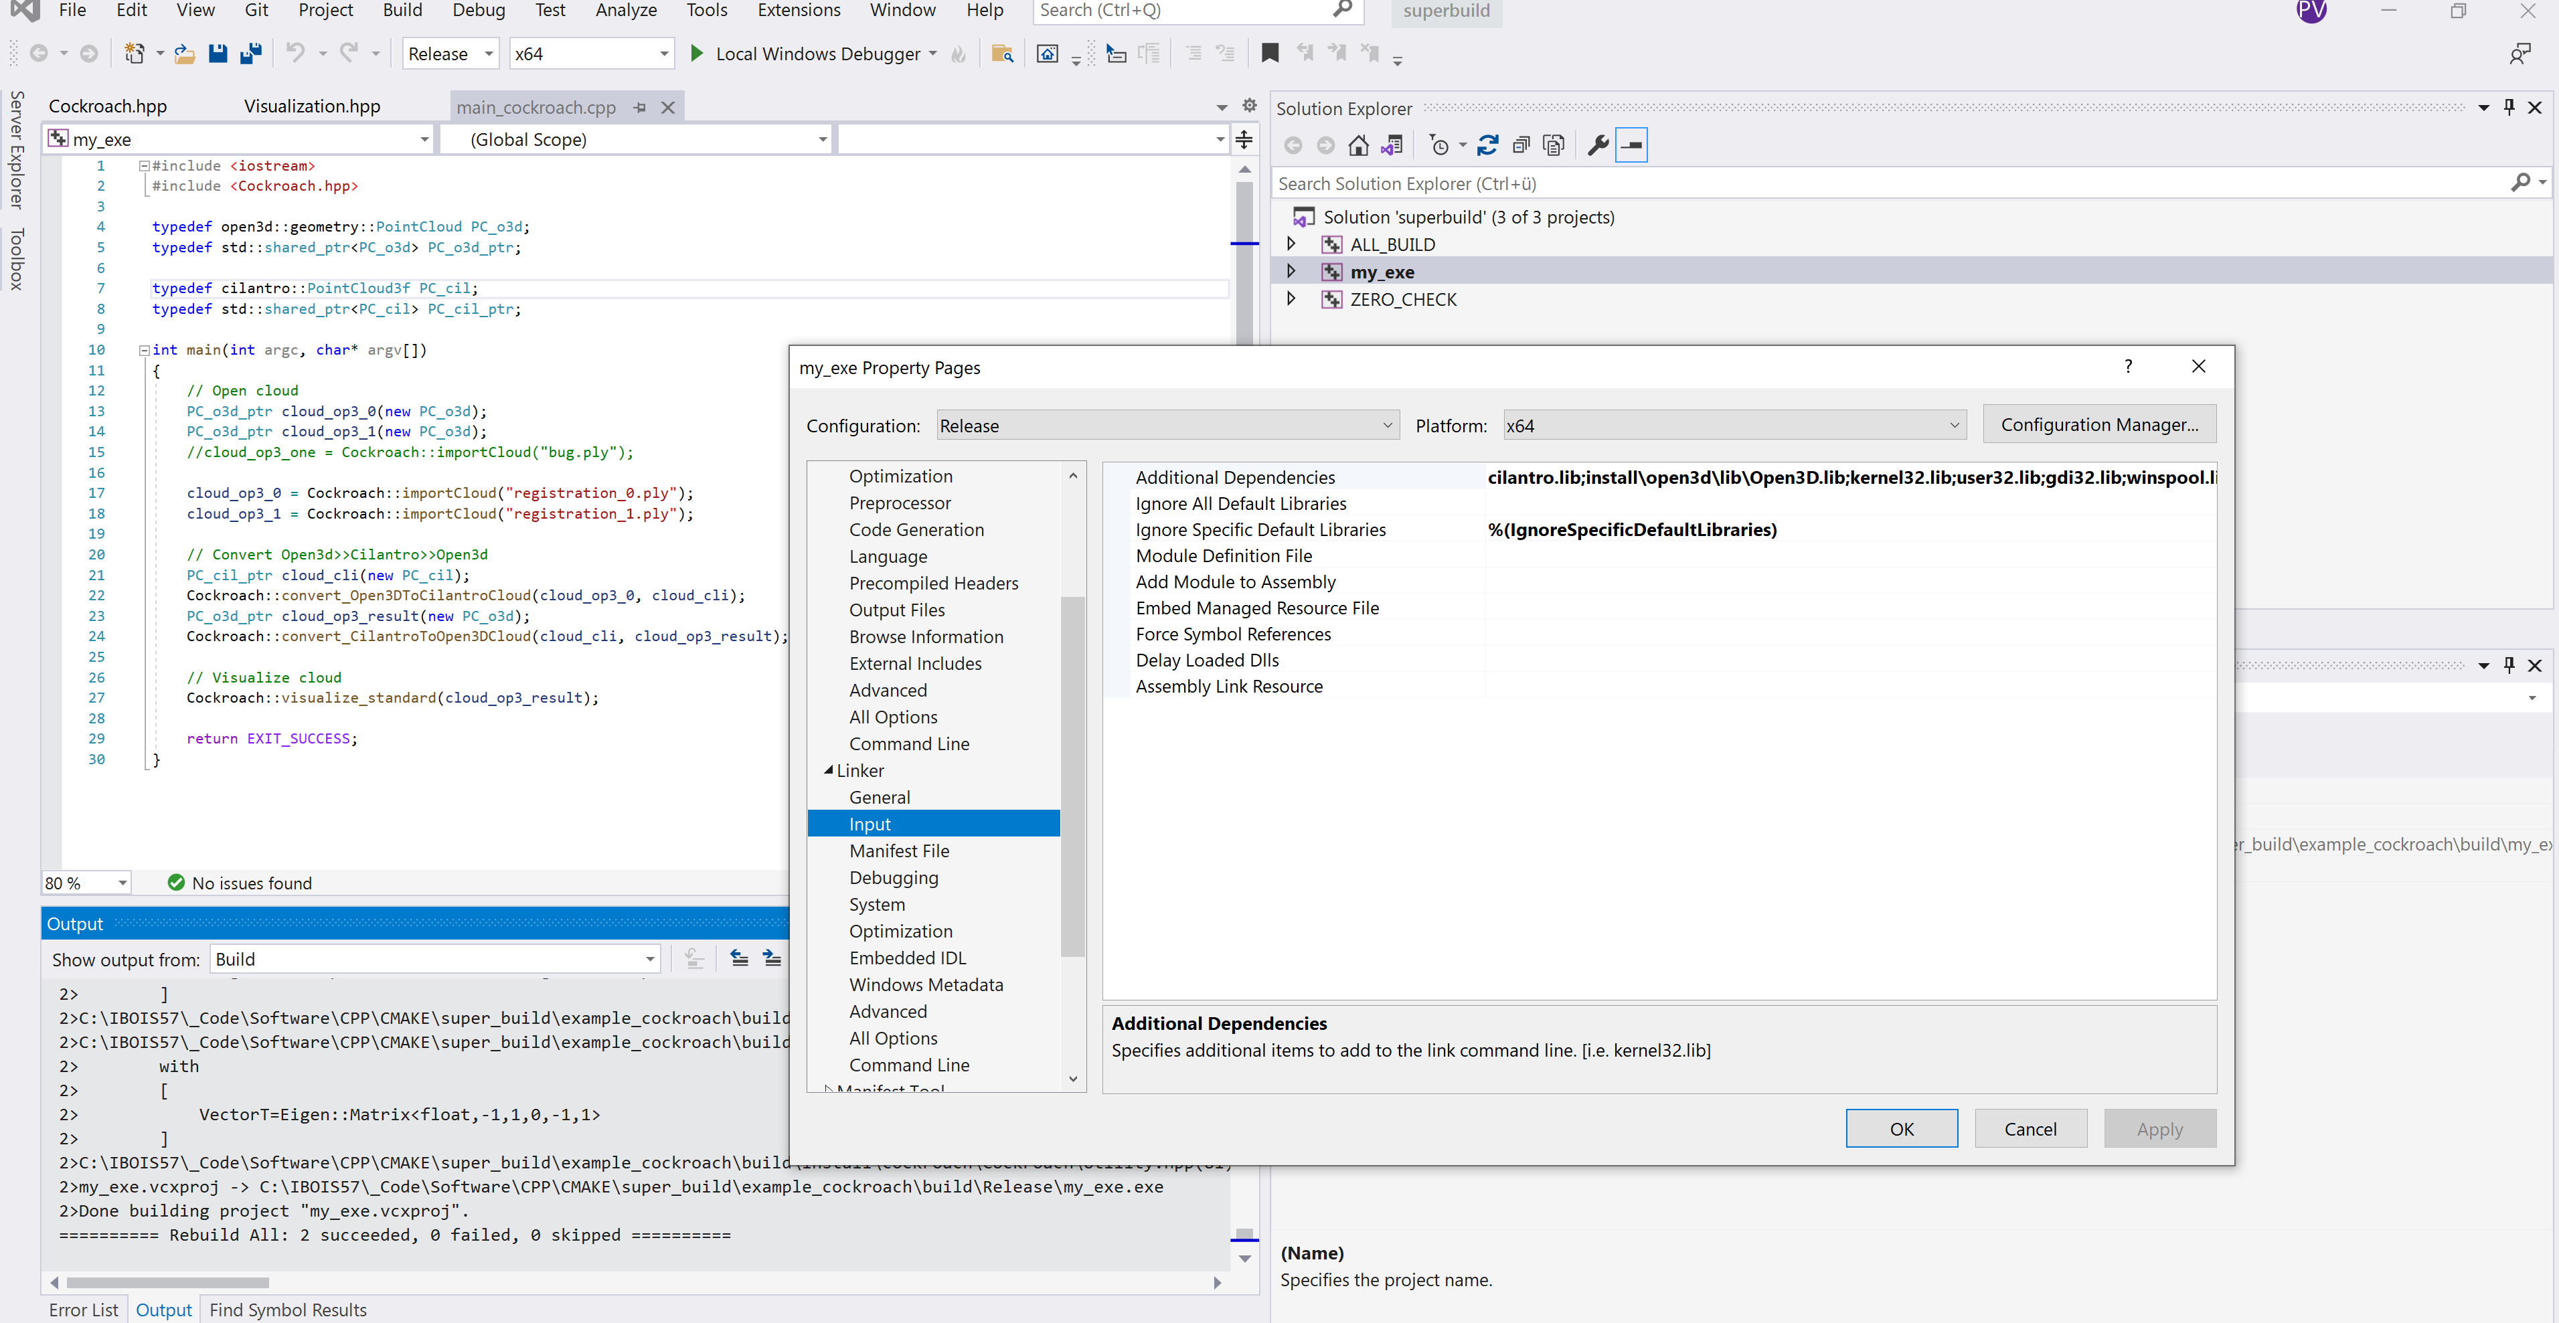Click the Refresh icon in Solution Explorer
The height and width of the screenshot is (1323, 2559).
click(x=1487, y=145)
